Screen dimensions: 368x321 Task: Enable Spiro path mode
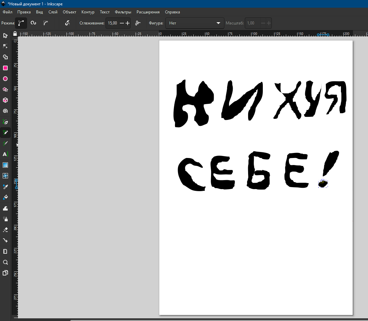click(33, 23)
